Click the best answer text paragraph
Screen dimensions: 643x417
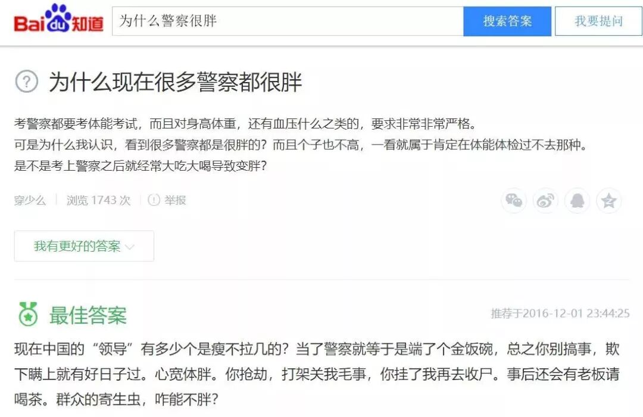(x=317, y=374)
